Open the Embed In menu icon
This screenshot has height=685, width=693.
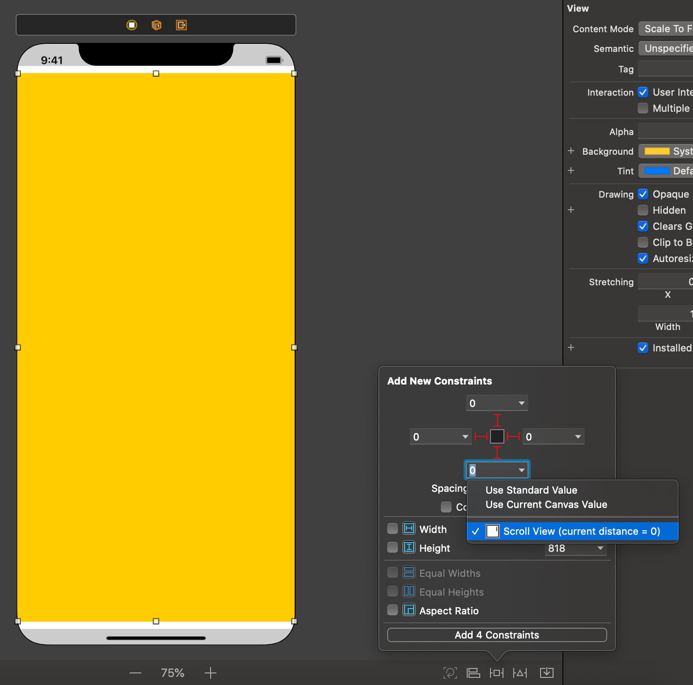click(546, 672)
